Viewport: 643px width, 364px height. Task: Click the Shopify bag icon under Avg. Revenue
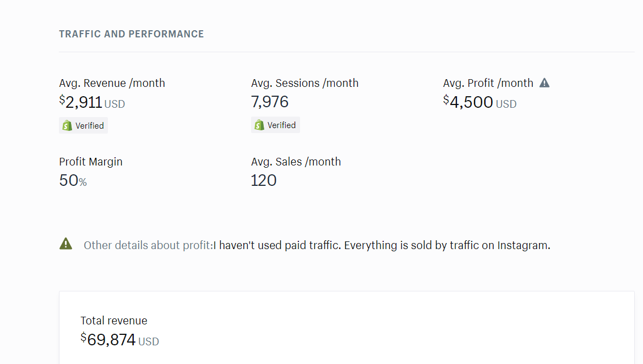67,126
